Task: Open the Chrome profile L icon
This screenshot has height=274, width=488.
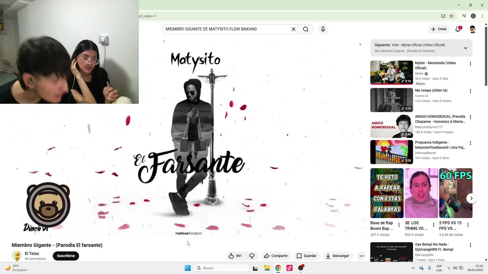Action: 473,16
